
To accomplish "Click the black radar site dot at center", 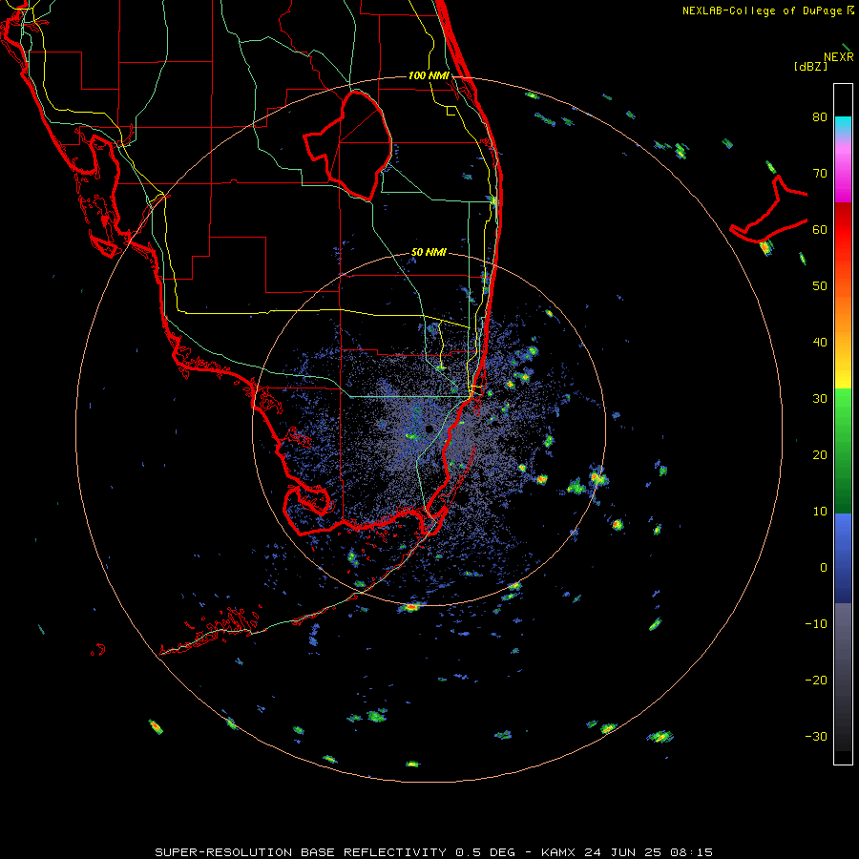I will click(x=429, y=429).
